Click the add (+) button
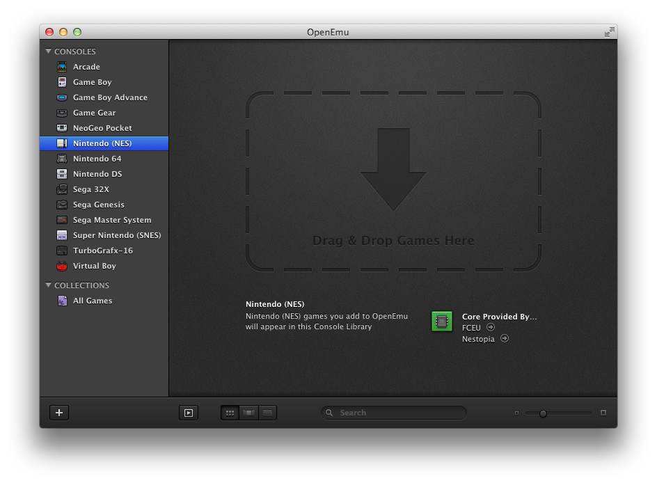Screen dimensions: 657x483 pyautogui.click(x=58, y=412)
